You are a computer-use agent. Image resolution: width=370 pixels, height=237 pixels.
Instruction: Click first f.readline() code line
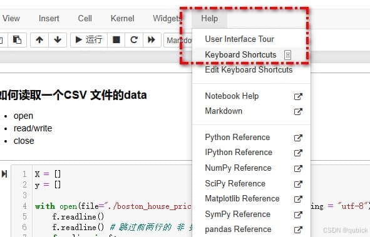[x=78, y=217]
